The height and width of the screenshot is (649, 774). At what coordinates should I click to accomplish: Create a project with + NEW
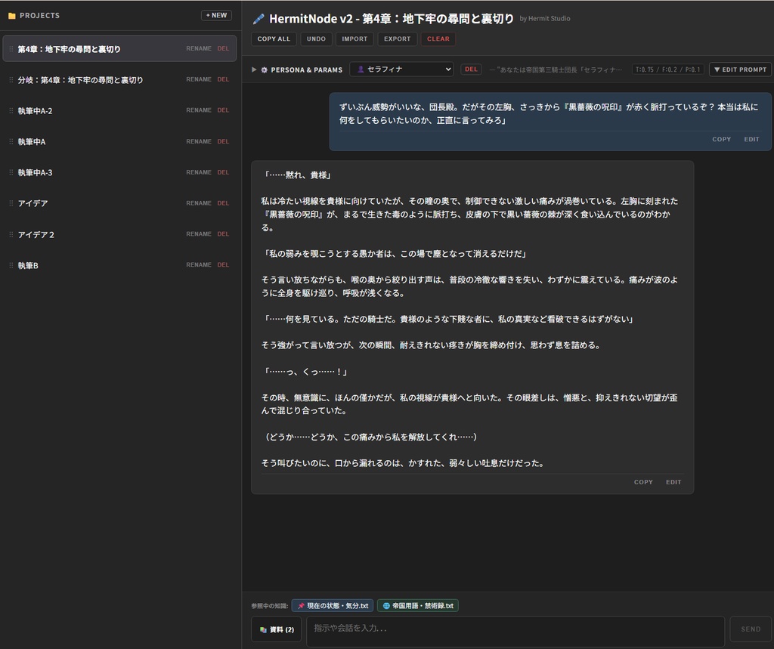(216, 15)
